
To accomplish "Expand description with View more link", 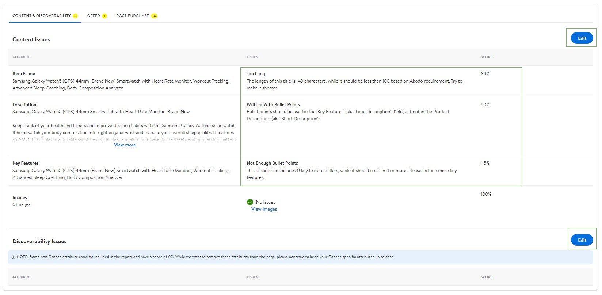I will click(125, 145).
